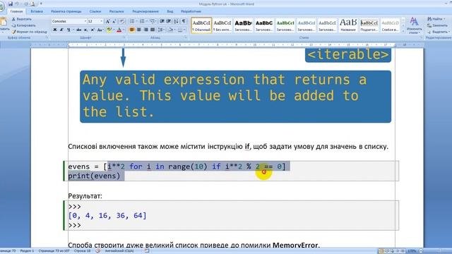Open the Line Spacing menu
Image resolution: width=452 pixels, height=254 pixels.
pyautogui.click(x=162, y=30)
